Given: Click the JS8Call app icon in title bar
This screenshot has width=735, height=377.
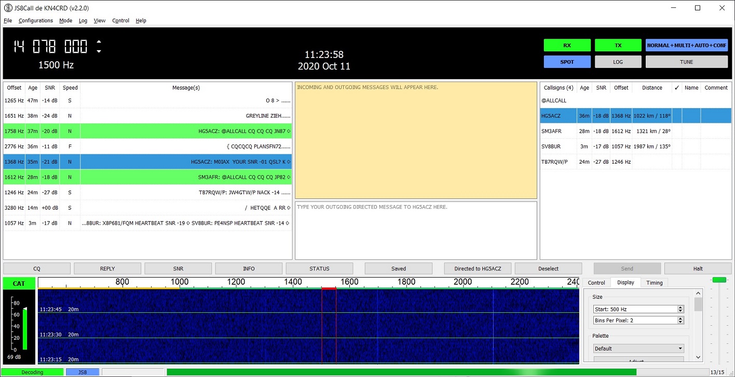Looking at the screenshot, I should pyautogui.click(x=8, y=8).
